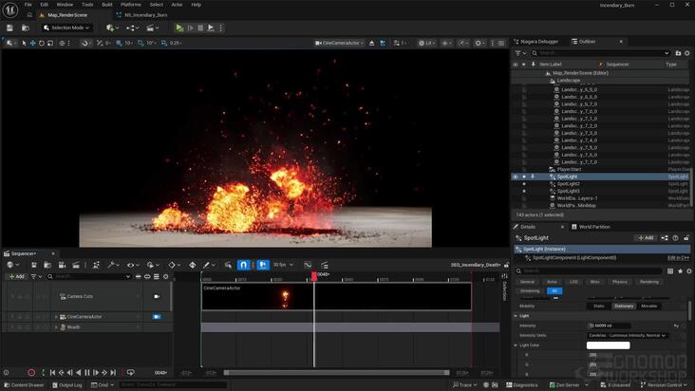695x391 pixels.
Task: Expand the Wraith track in Sequencer
Action: click(56, 327)
